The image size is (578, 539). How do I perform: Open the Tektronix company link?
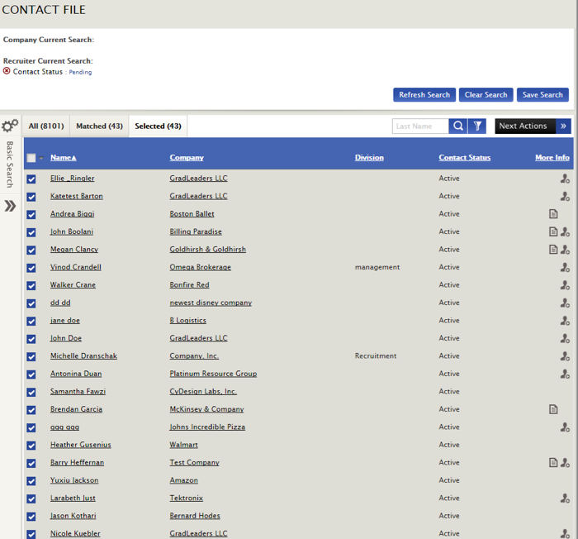pos(186,498)
